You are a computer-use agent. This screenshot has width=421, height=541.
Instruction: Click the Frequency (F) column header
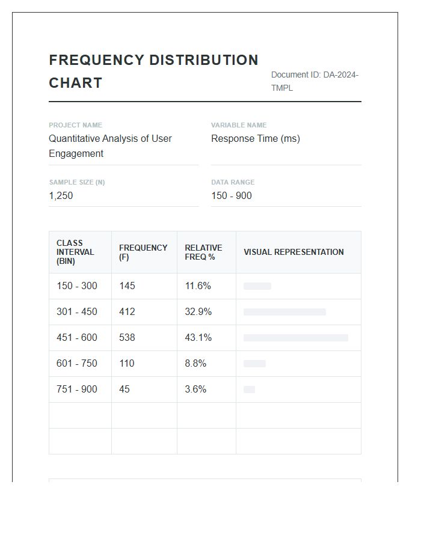[x=143, y=252]
